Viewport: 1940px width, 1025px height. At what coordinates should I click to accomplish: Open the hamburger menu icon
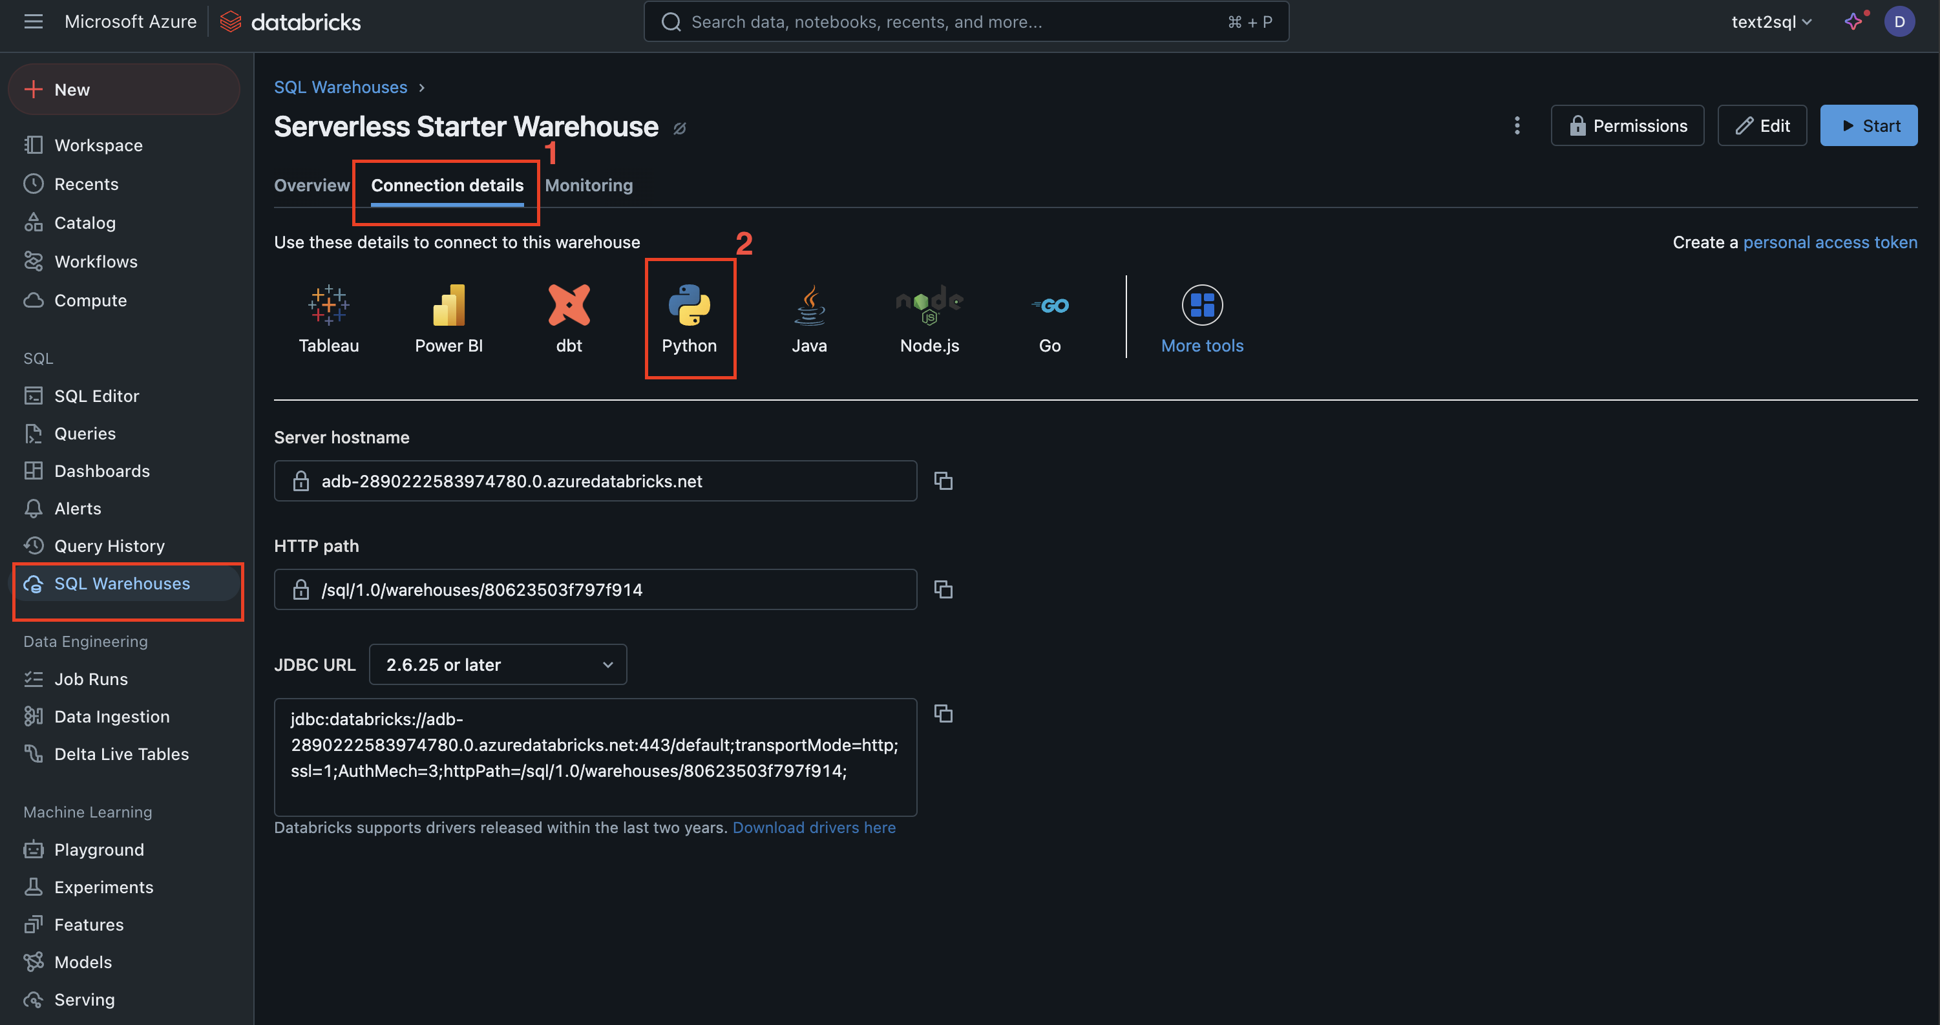point(33,22)
